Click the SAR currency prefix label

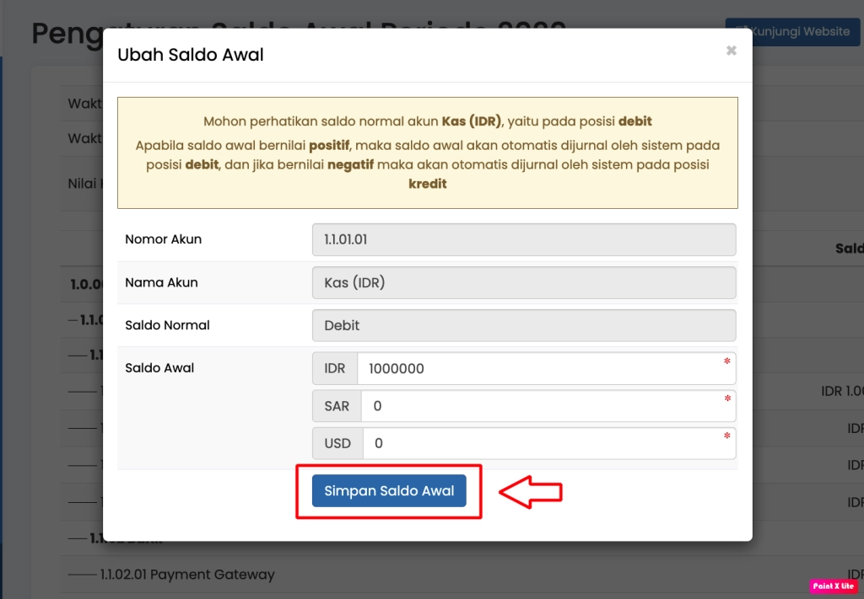click(337, 406)
